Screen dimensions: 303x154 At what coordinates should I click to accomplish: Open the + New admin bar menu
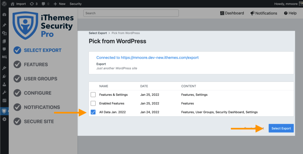(x=59, y=4)
